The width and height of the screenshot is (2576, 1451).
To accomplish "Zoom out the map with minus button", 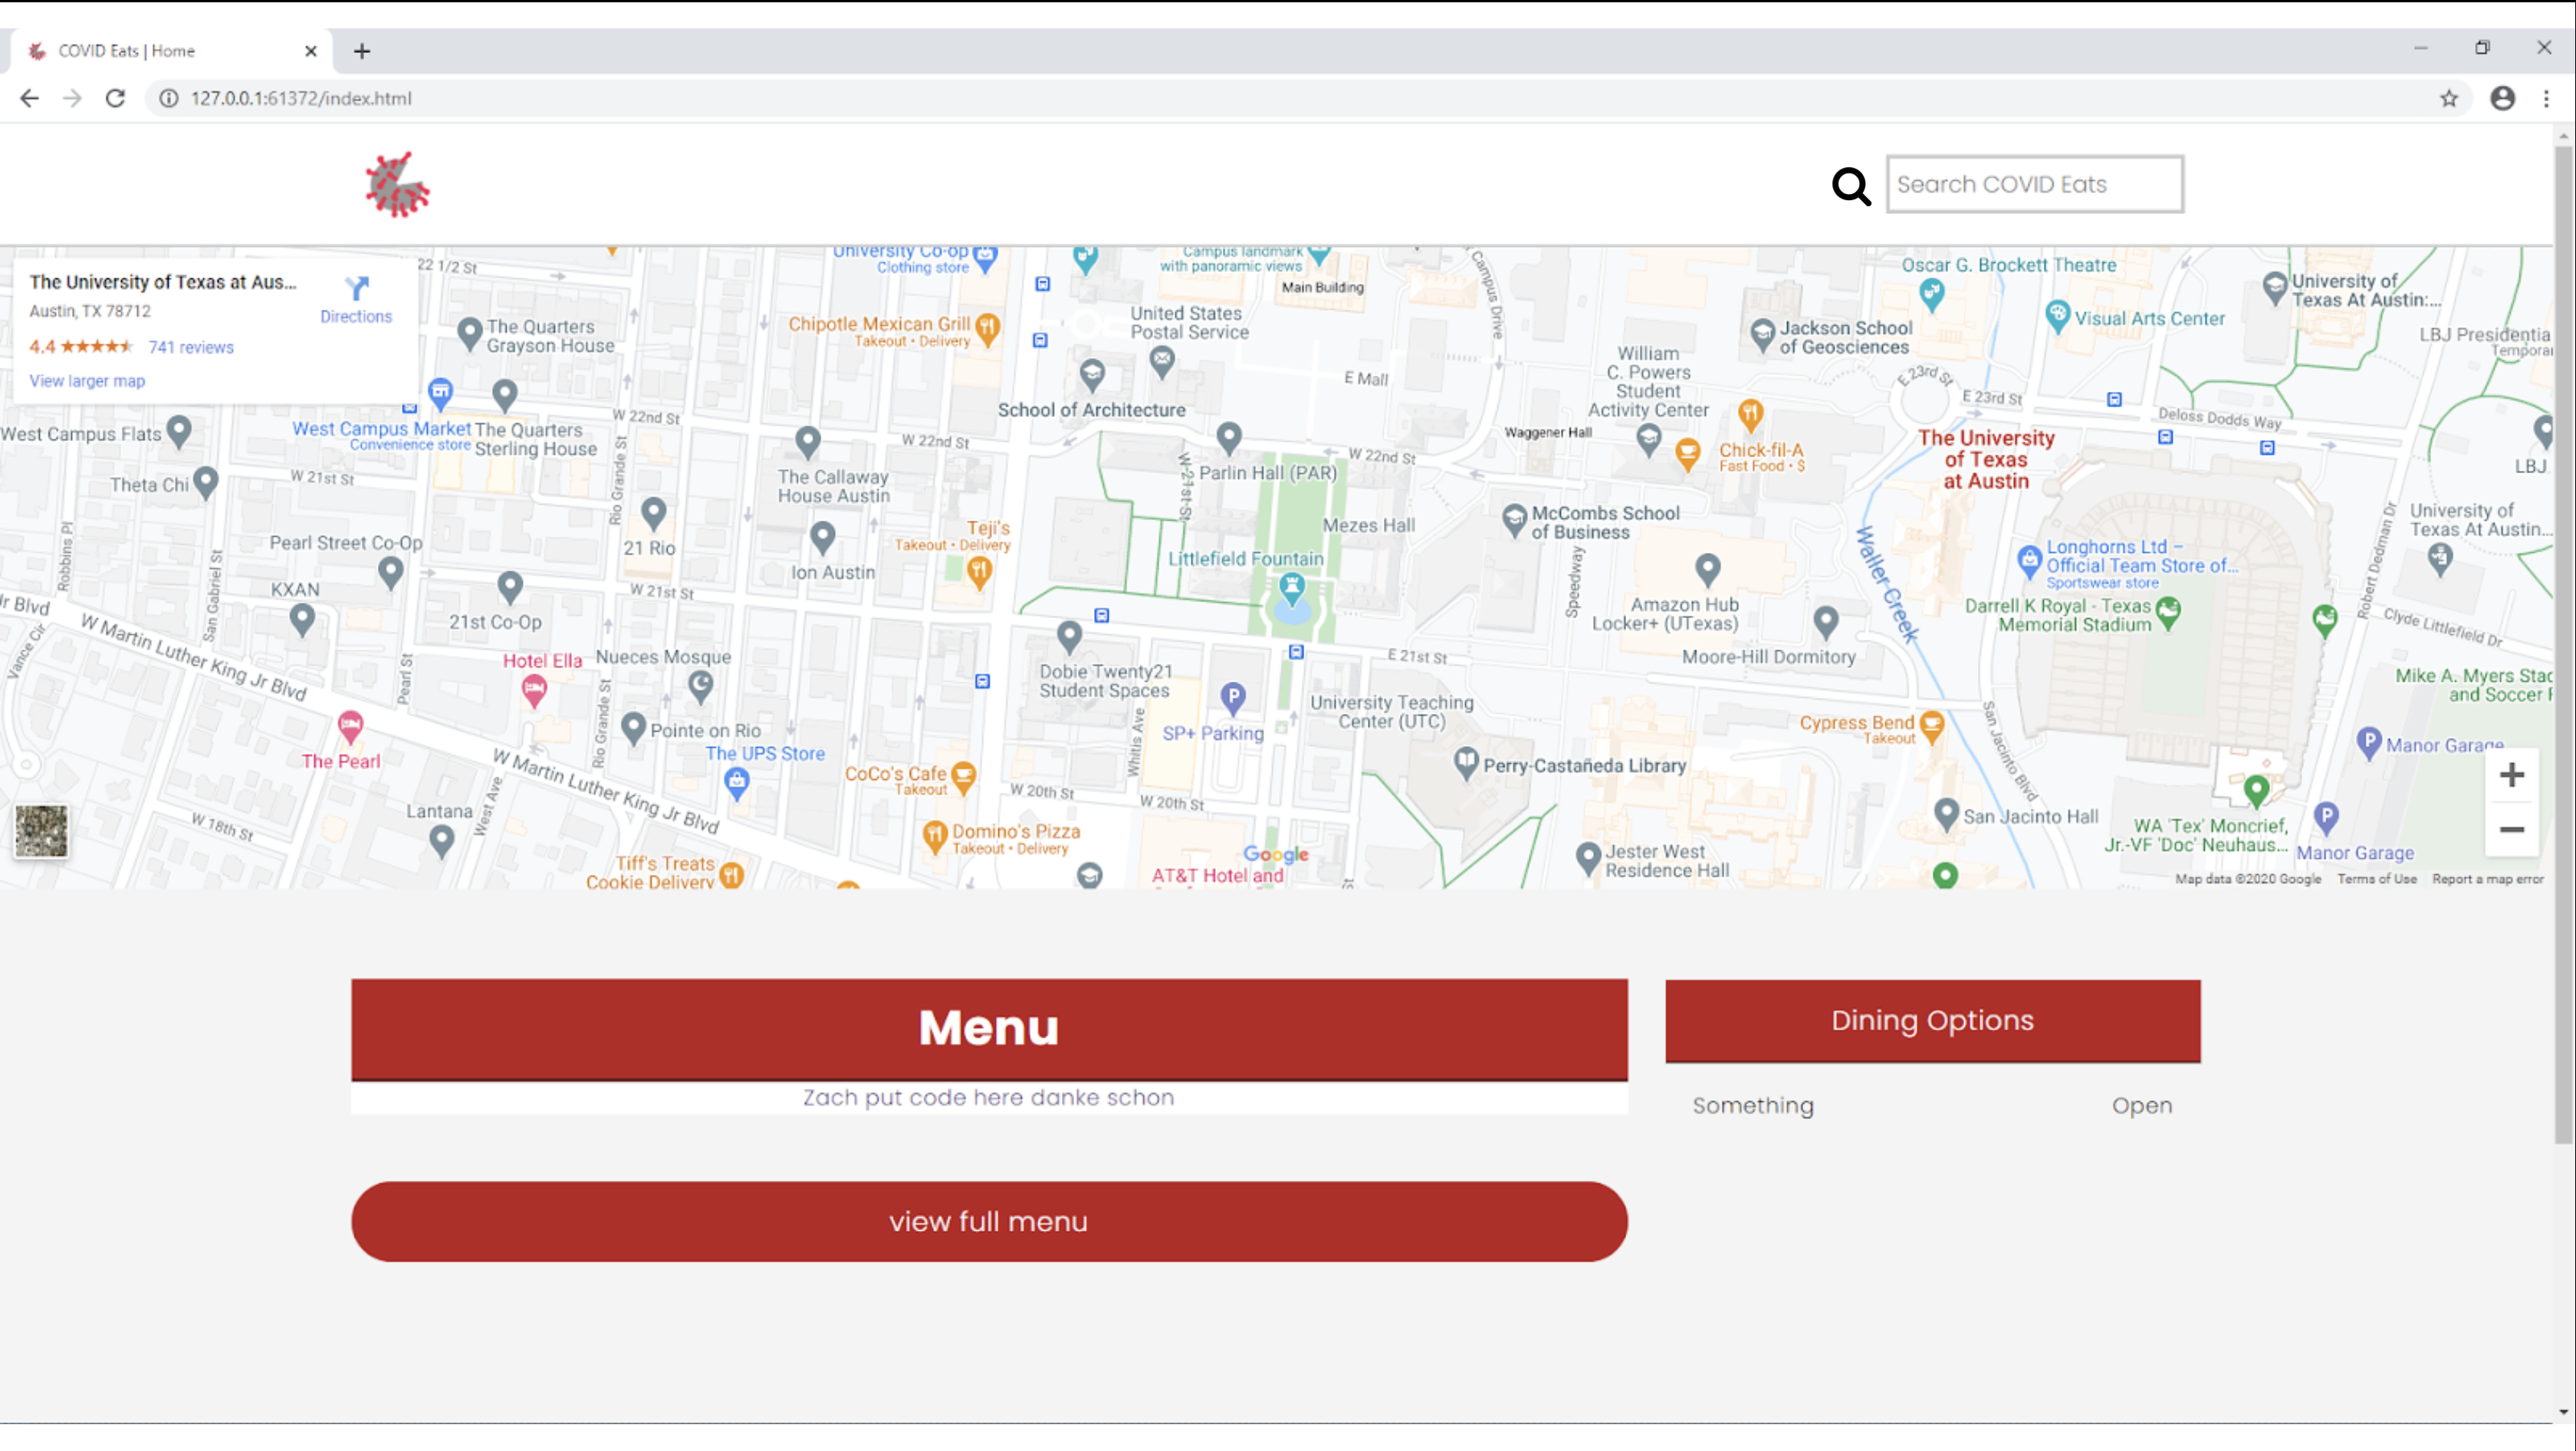I will pos(2511,829).
